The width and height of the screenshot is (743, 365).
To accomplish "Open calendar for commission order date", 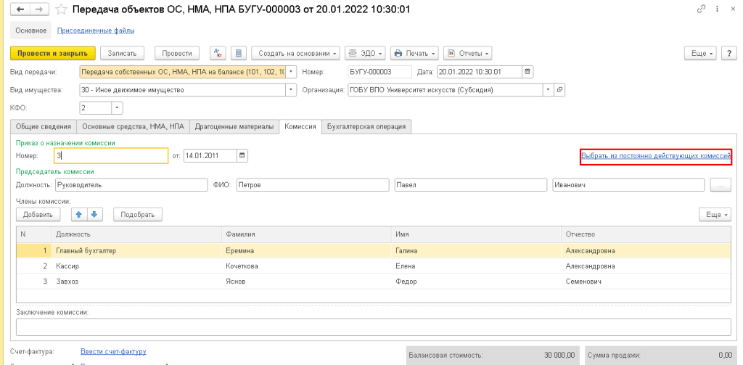I will pos(242,155).
